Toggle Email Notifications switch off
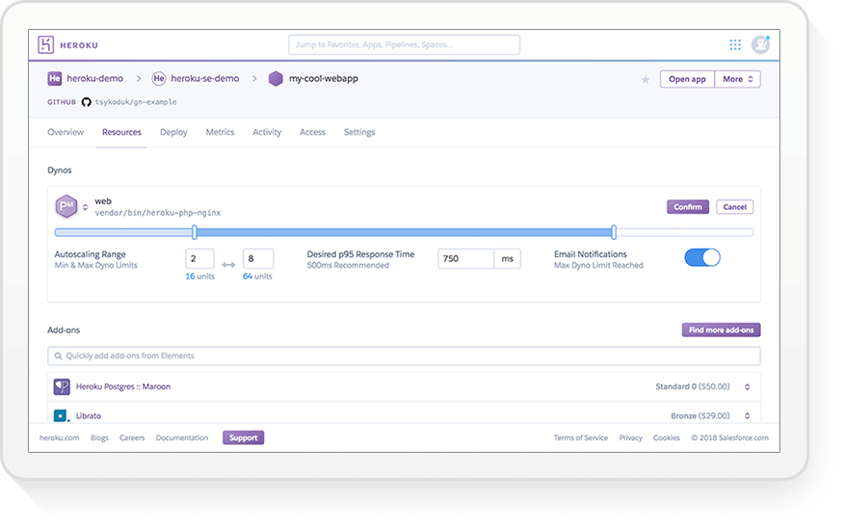This screenshot has height=527, width=844. coord(702,257)
